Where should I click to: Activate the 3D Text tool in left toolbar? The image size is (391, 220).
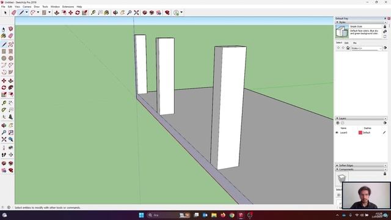(x=11, y=117)
